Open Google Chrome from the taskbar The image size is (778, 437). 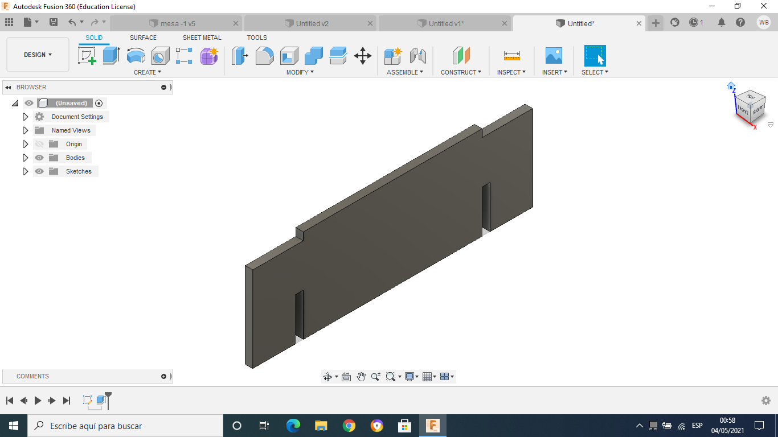(x=349, y=425)
